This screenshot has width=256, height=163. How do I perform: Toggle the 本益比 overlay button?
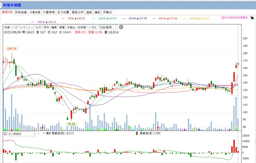click(71, 27)
